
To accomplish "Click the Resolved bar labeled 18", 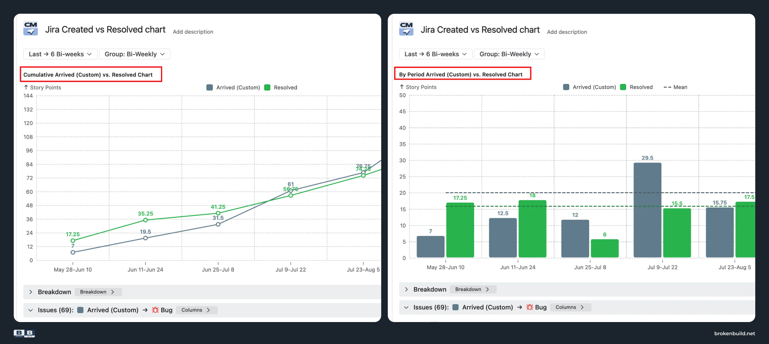I will coord(532,229).
